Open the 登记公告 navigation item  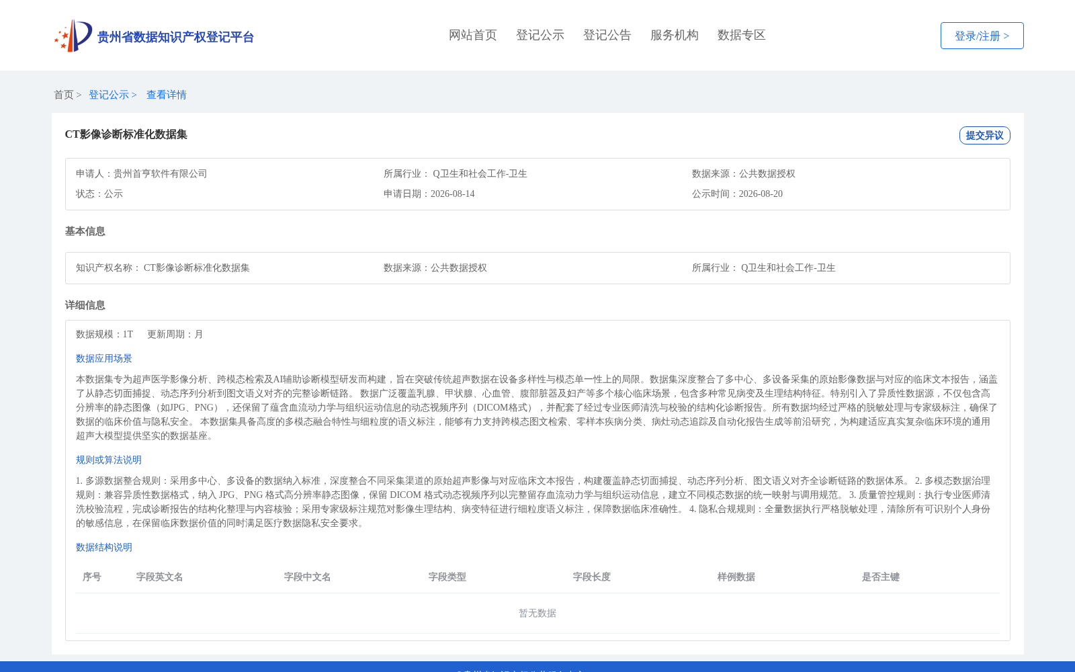[x=607, y=35]
